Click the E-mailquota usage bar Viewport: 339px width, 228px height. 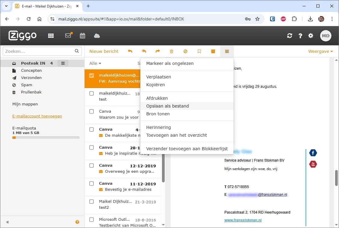pyautogui.click(x=46, y=137)
